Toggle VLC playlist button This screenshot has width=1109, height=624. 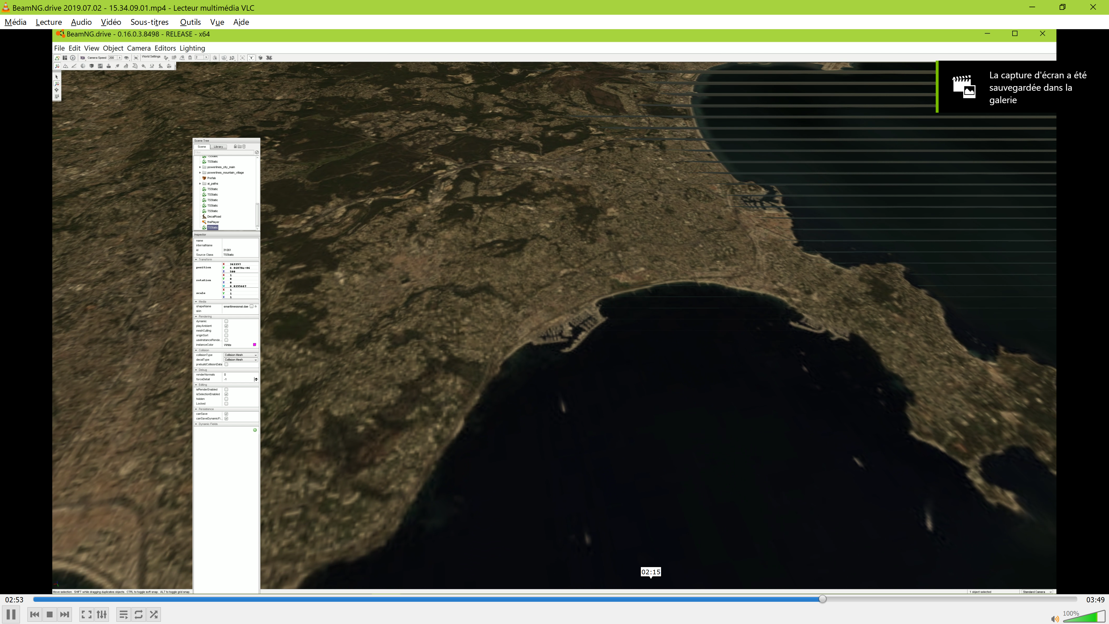tap(124, 614)
